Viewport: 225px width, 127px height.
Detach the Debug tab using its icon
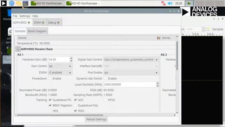click(x=58, y=23)
